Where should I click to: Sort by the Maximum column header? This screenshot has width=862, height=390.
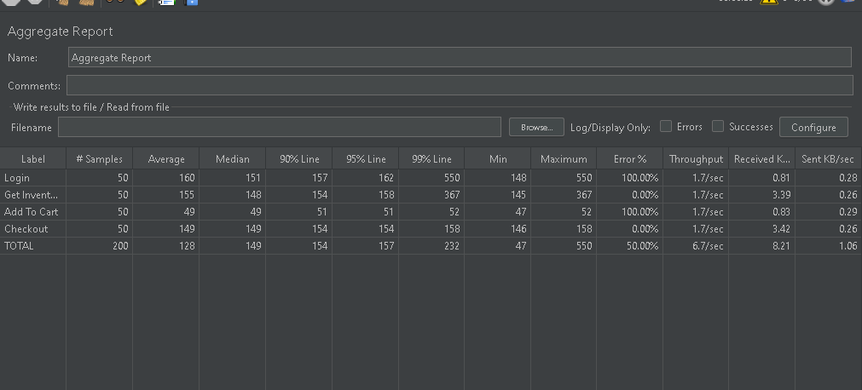coord(564,158)
